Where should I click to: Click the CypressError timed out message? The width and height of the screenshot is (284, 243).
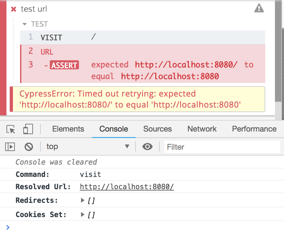(137, 99)
